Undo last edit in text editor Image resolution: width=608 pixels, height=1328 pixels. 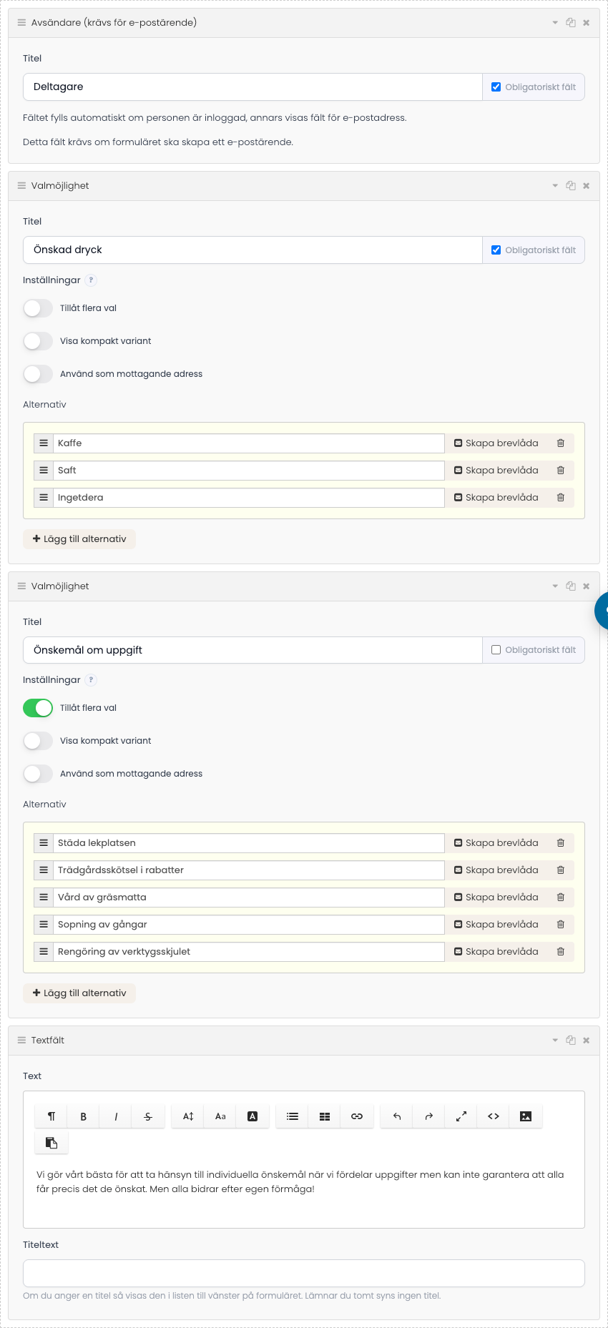pyautogui.click(x=397, y=1116)
